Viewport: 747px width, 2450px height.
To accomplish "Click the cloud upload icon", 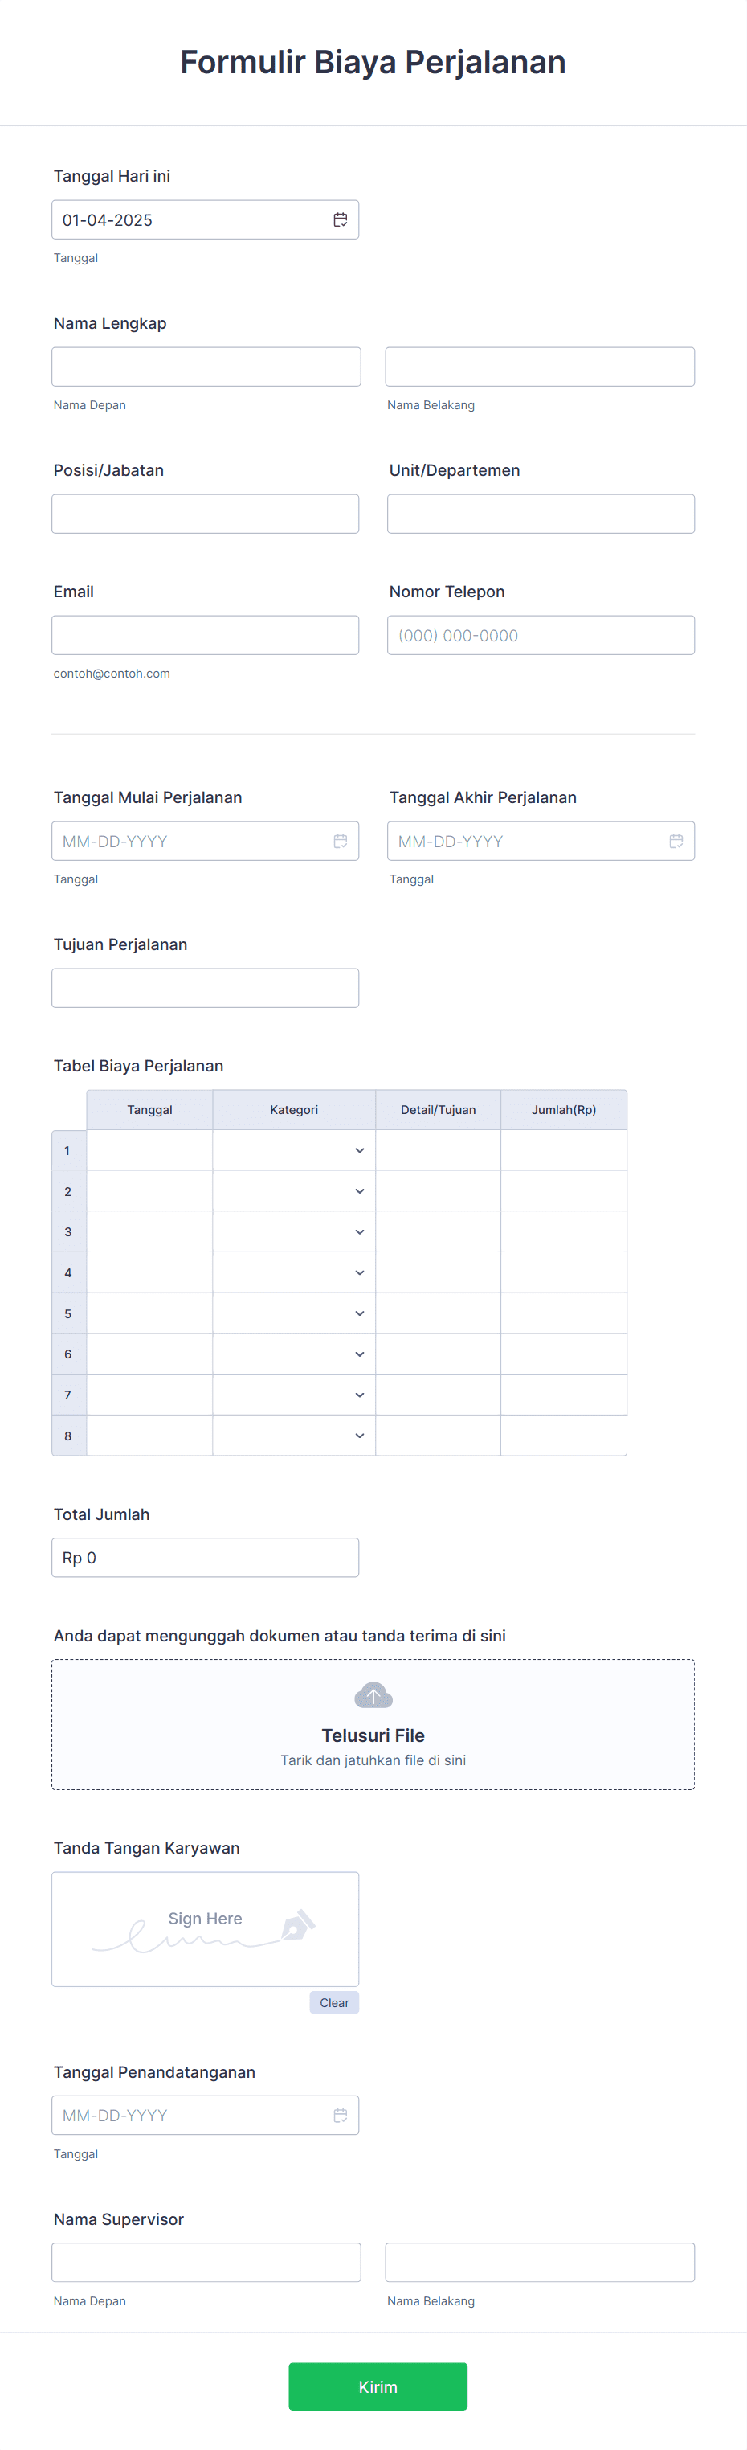I will 373,1695.
